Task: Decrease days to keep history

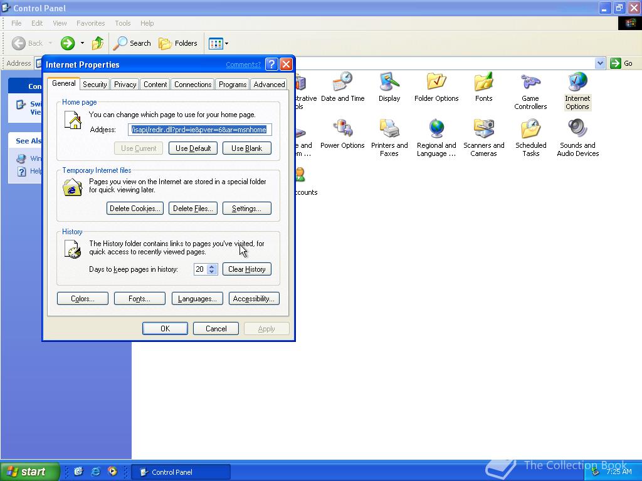Action: (212, 272)
